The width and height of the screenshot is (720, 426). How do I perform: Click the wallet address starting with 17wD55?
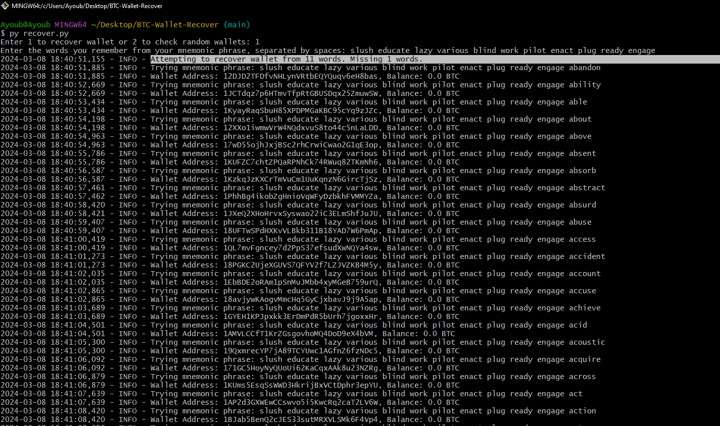[x=301, y=145]
